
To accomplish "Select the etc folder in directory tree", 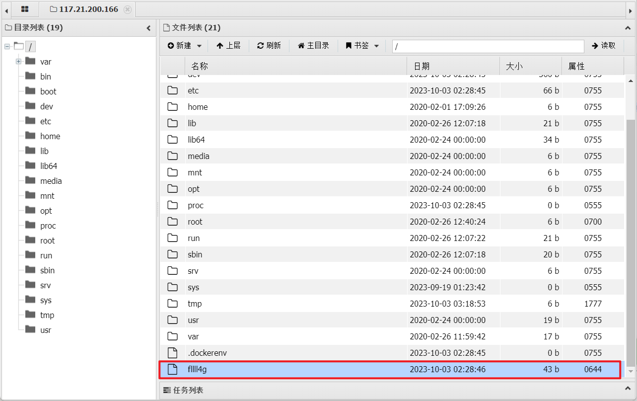I will pyautogui.click(x=46, y=121).
